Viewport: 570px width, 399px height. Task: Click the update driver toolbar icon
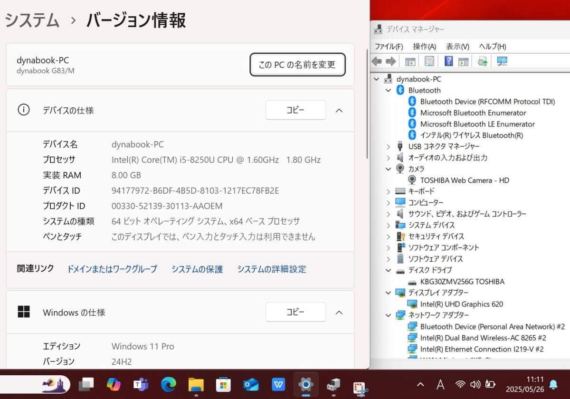[482, 61]
